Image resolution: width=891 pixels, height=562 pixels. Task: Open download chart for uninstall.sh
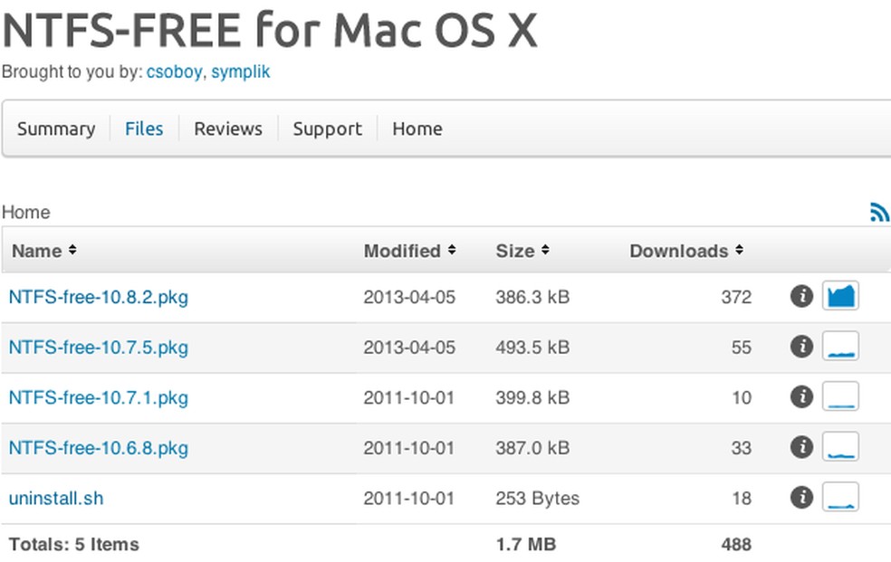pos(840,498)
